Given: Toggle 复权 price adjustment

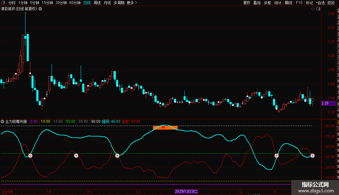Looking at the screenshot, I should (x=247, y=3).
